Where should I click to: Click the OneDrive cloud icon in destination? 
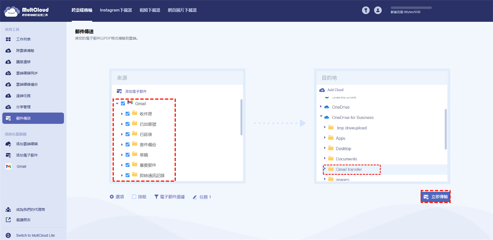pos(327,107)
